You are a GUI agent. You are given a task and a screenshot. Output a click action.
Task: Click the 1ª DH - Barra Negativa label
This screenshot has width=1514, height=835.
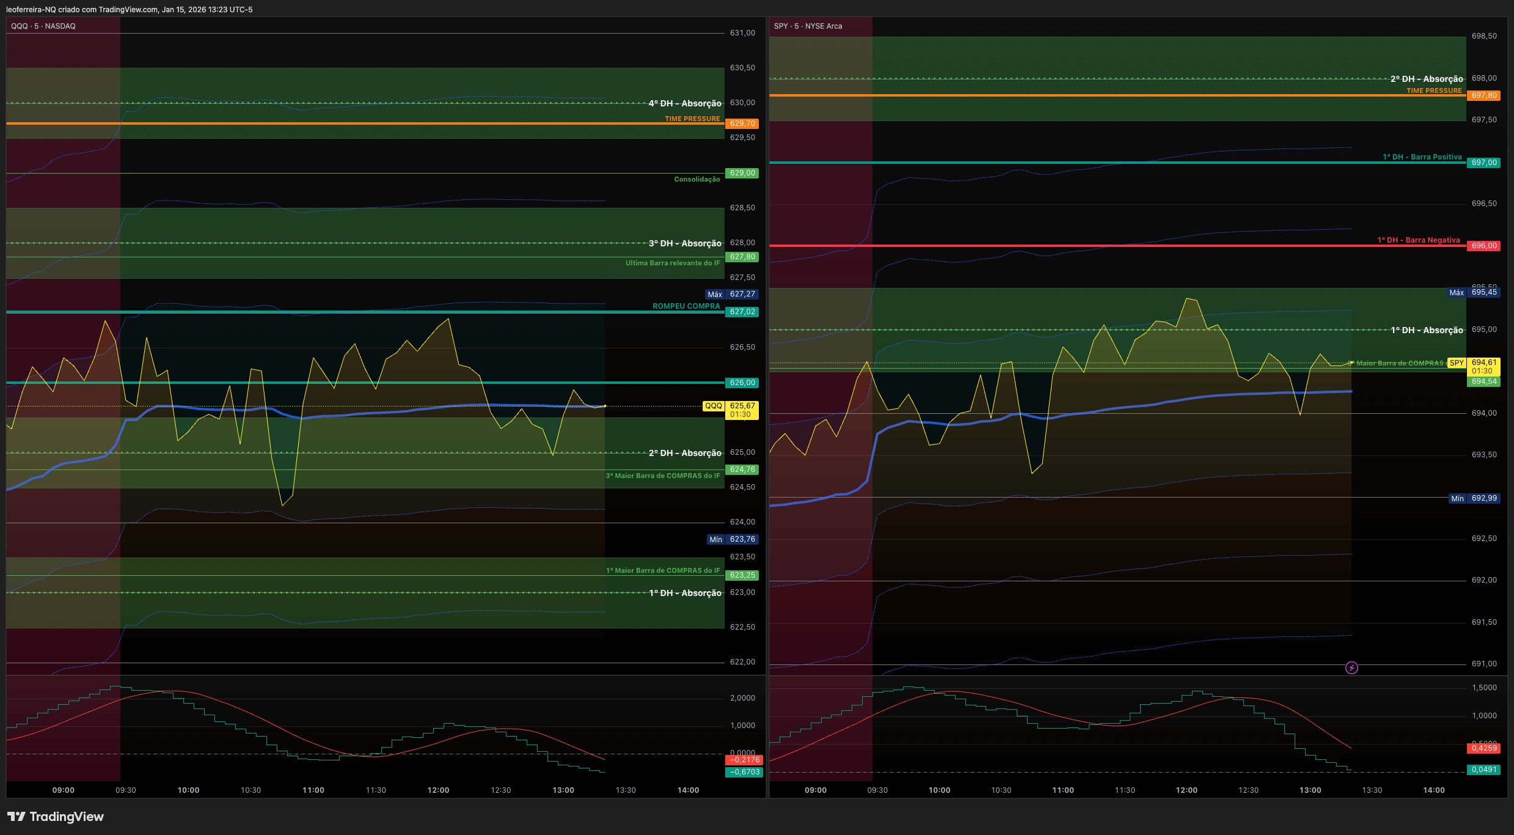(1419, 240)
